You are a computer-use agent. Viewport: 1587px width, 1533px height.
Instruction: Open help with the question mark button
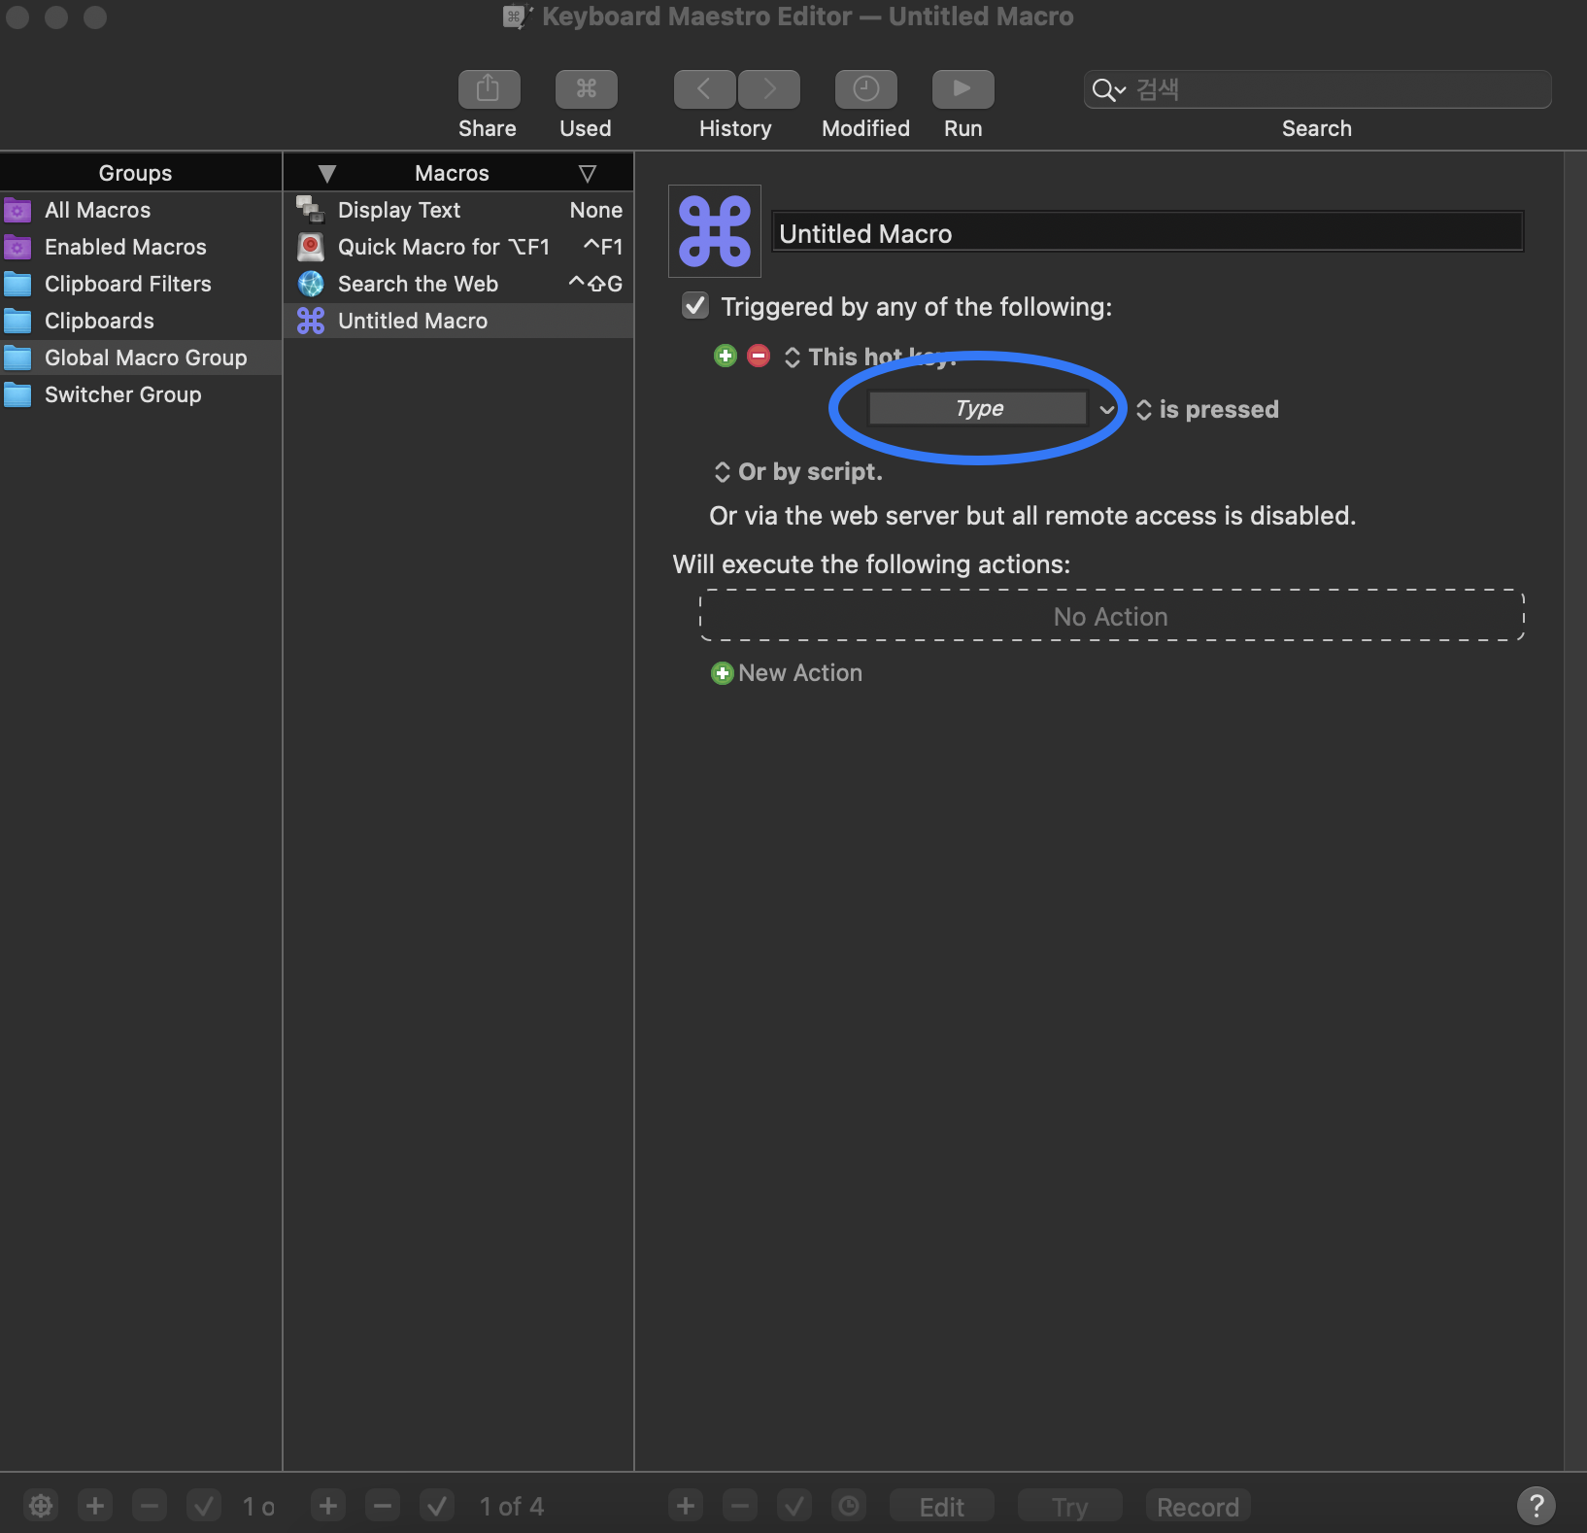(x=1536, y=1506)
